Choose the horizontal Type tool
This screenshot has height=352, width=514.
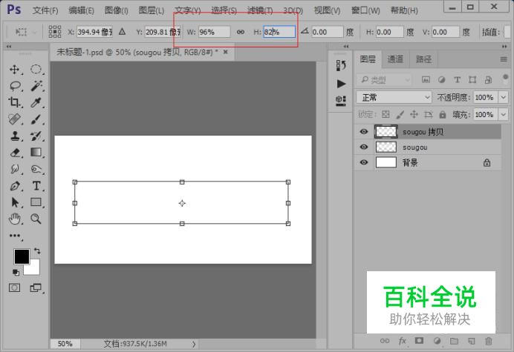point(36,185)
